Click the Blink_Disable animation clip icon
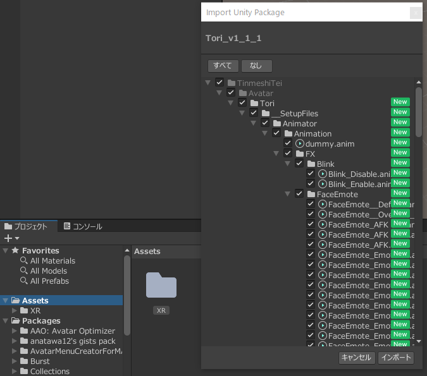The height and width of the screenshot is (376, 427). [322, 174]
